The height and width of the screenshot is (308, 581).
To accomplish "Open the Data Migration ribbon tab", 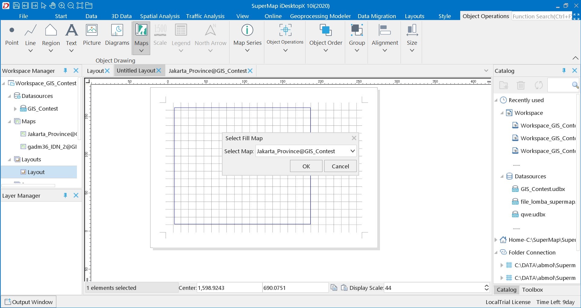I will point(377,16).
